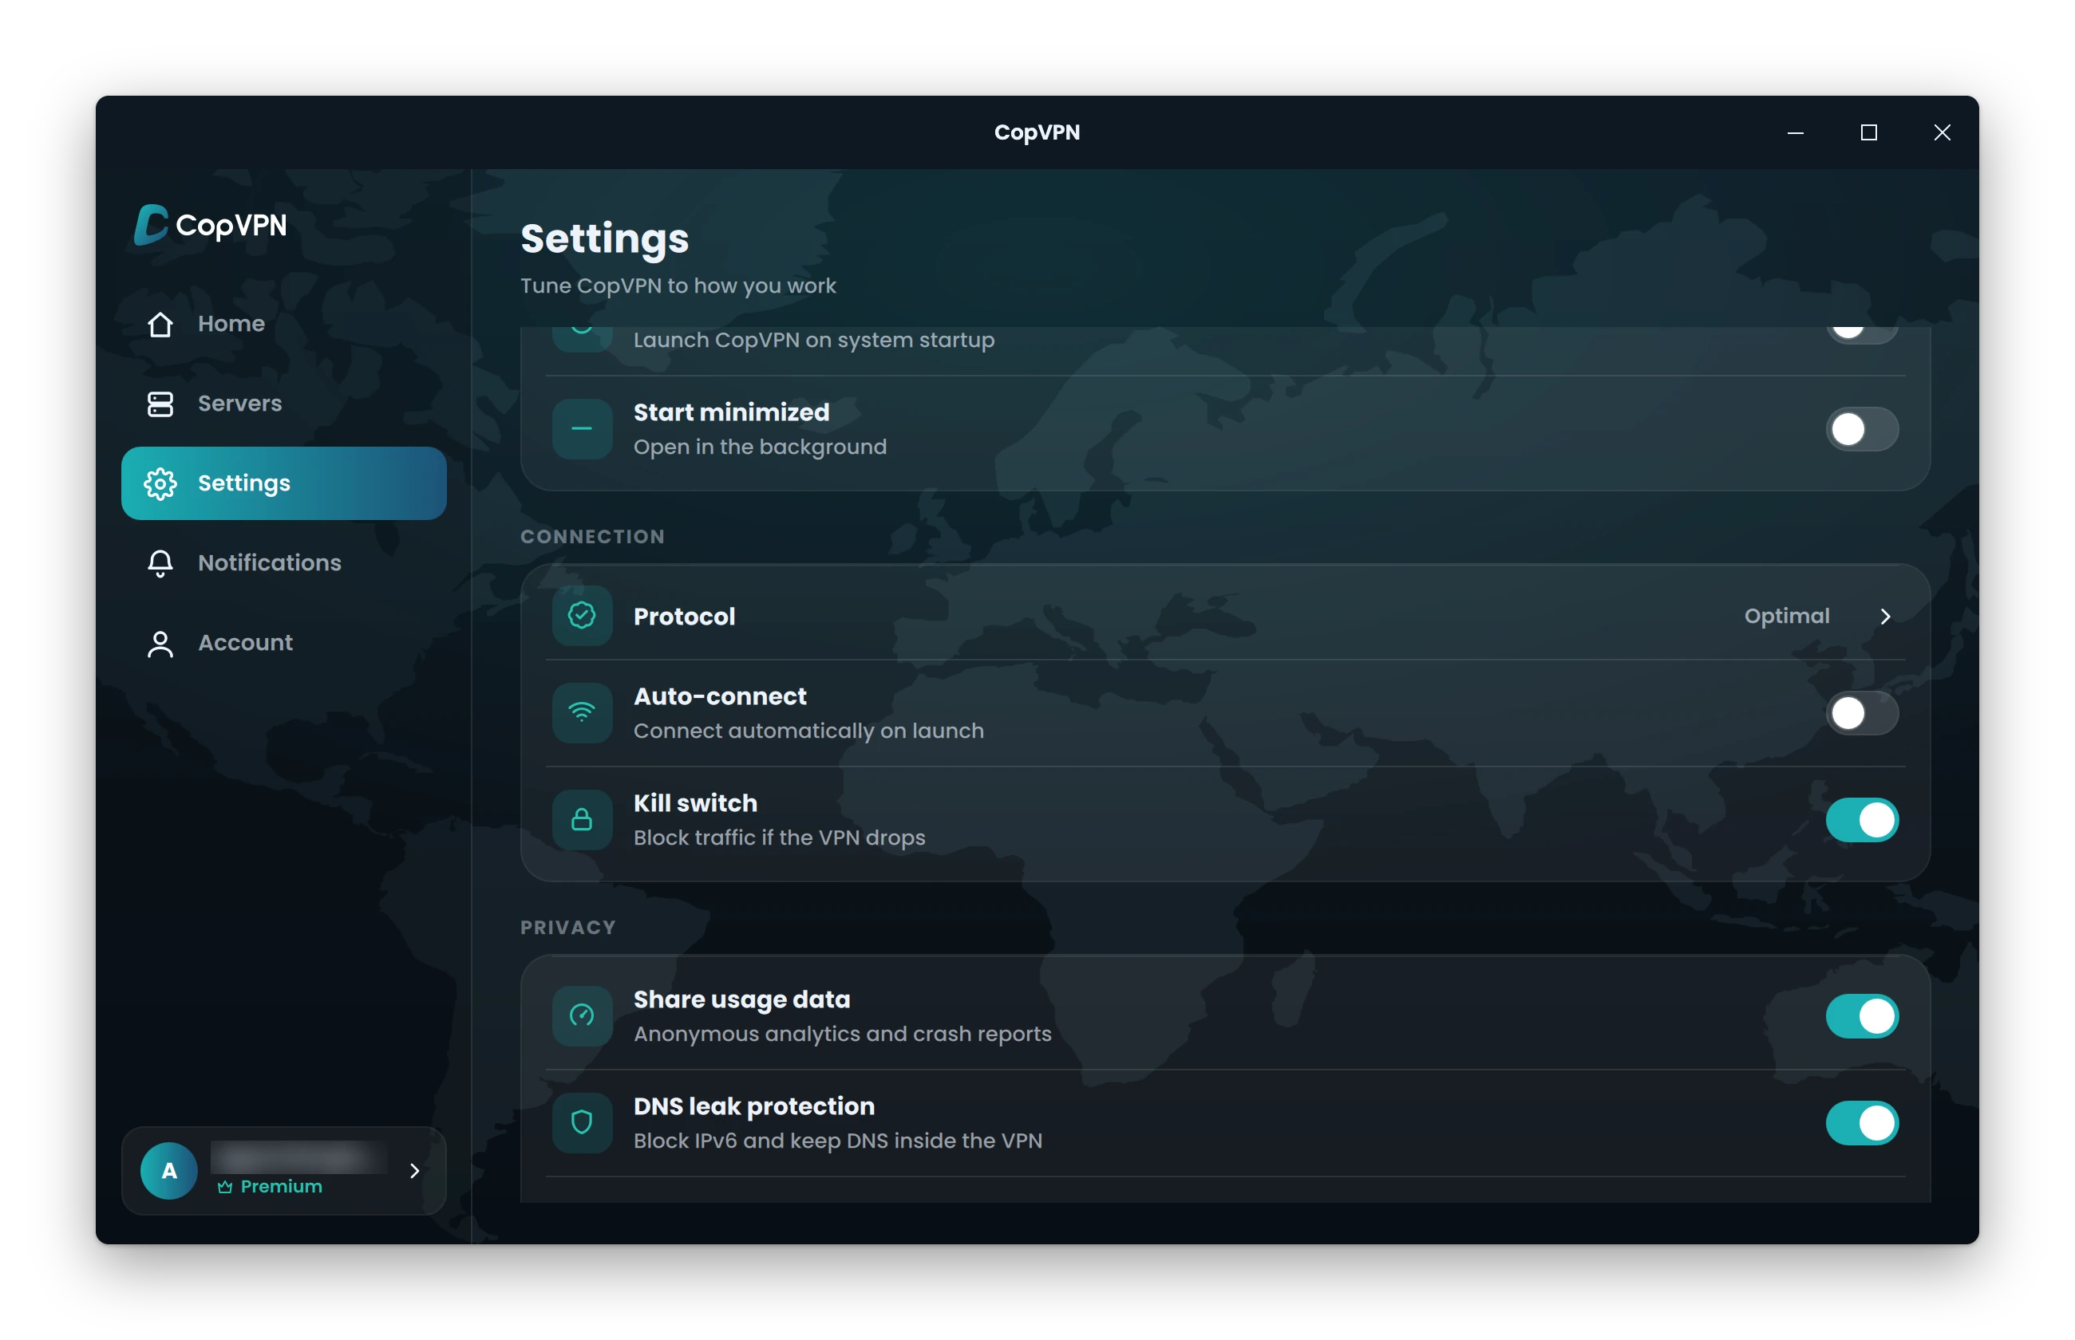Screen dimensions: 2075x1340
Task: Click the PRIVACY section header
Action: point(568,928)
